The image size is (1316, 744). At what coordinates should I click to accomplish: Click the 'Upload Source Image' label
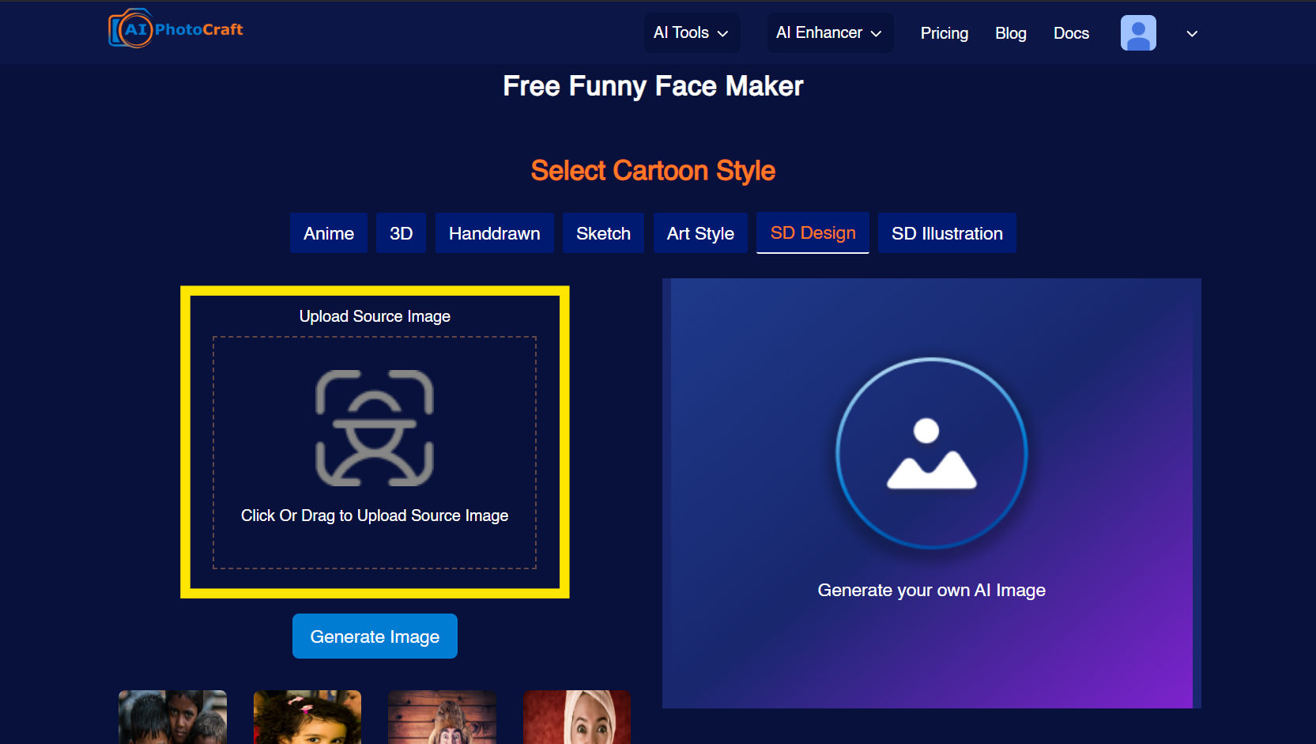(375, 316)
